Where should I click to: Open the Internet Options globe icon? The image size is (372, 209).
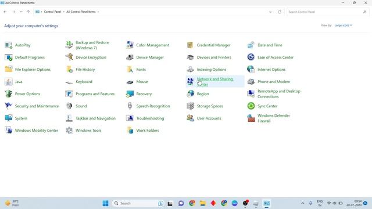tap(251, 69)
